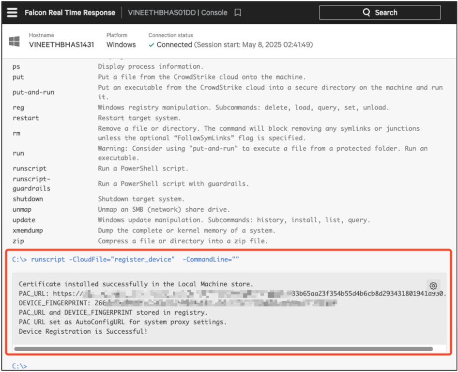
Task: Click 'Unmap an SMB (network) share drive.' text
Action: pos(164,210)
